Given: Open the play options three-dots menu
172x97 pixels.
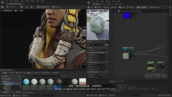Looking at the screenshot, I should click(49, 7).
